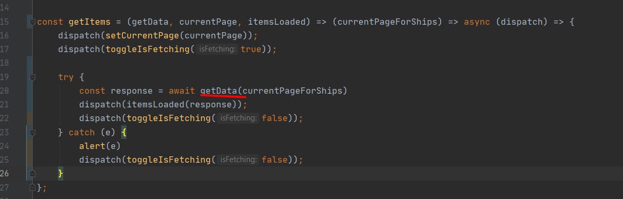Click the highlighted closing brace on line 26

pyautogui.click(x=61, y=174)
